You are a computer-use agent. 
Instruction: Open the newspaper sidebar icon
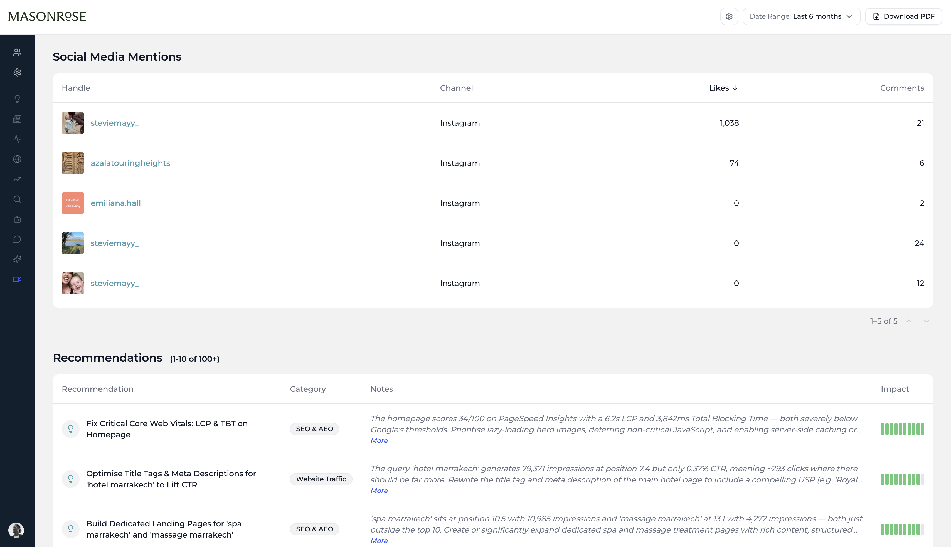pos(17,119)
